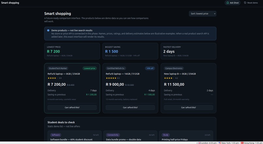Click 'Full retail, 24-month warranty' note
Image resolution: width=263 pixels, height=144 pixels.
point(177,99)
